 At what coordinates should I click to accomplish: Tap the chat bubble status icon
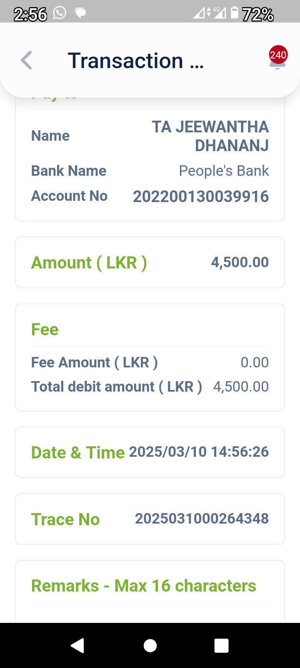80,13
